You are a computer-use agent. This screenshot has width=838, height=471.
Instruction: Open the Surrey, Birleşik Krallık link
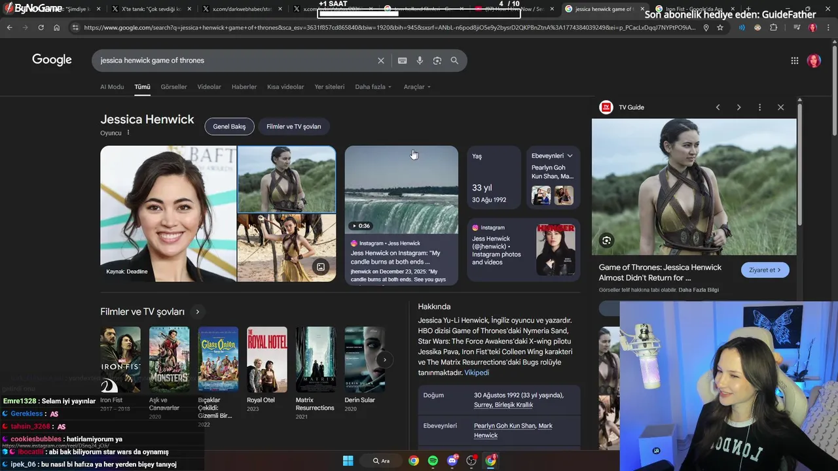tap(503, 405)
